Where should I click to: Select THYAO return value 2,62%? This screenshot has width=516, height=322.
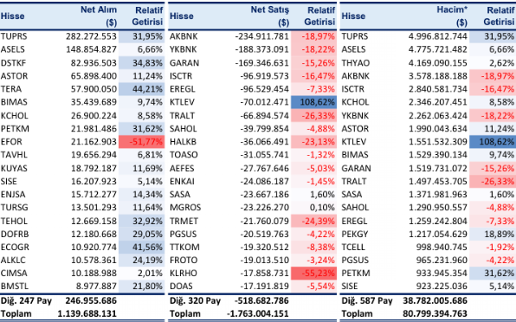pos(501,63)
